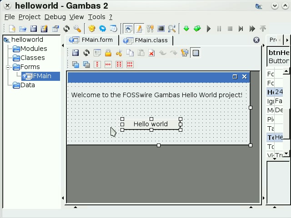Viewport: 291px width, 218px height.
Task: Create a new file from the main toolbar
Action: click(x=12, y=29)
